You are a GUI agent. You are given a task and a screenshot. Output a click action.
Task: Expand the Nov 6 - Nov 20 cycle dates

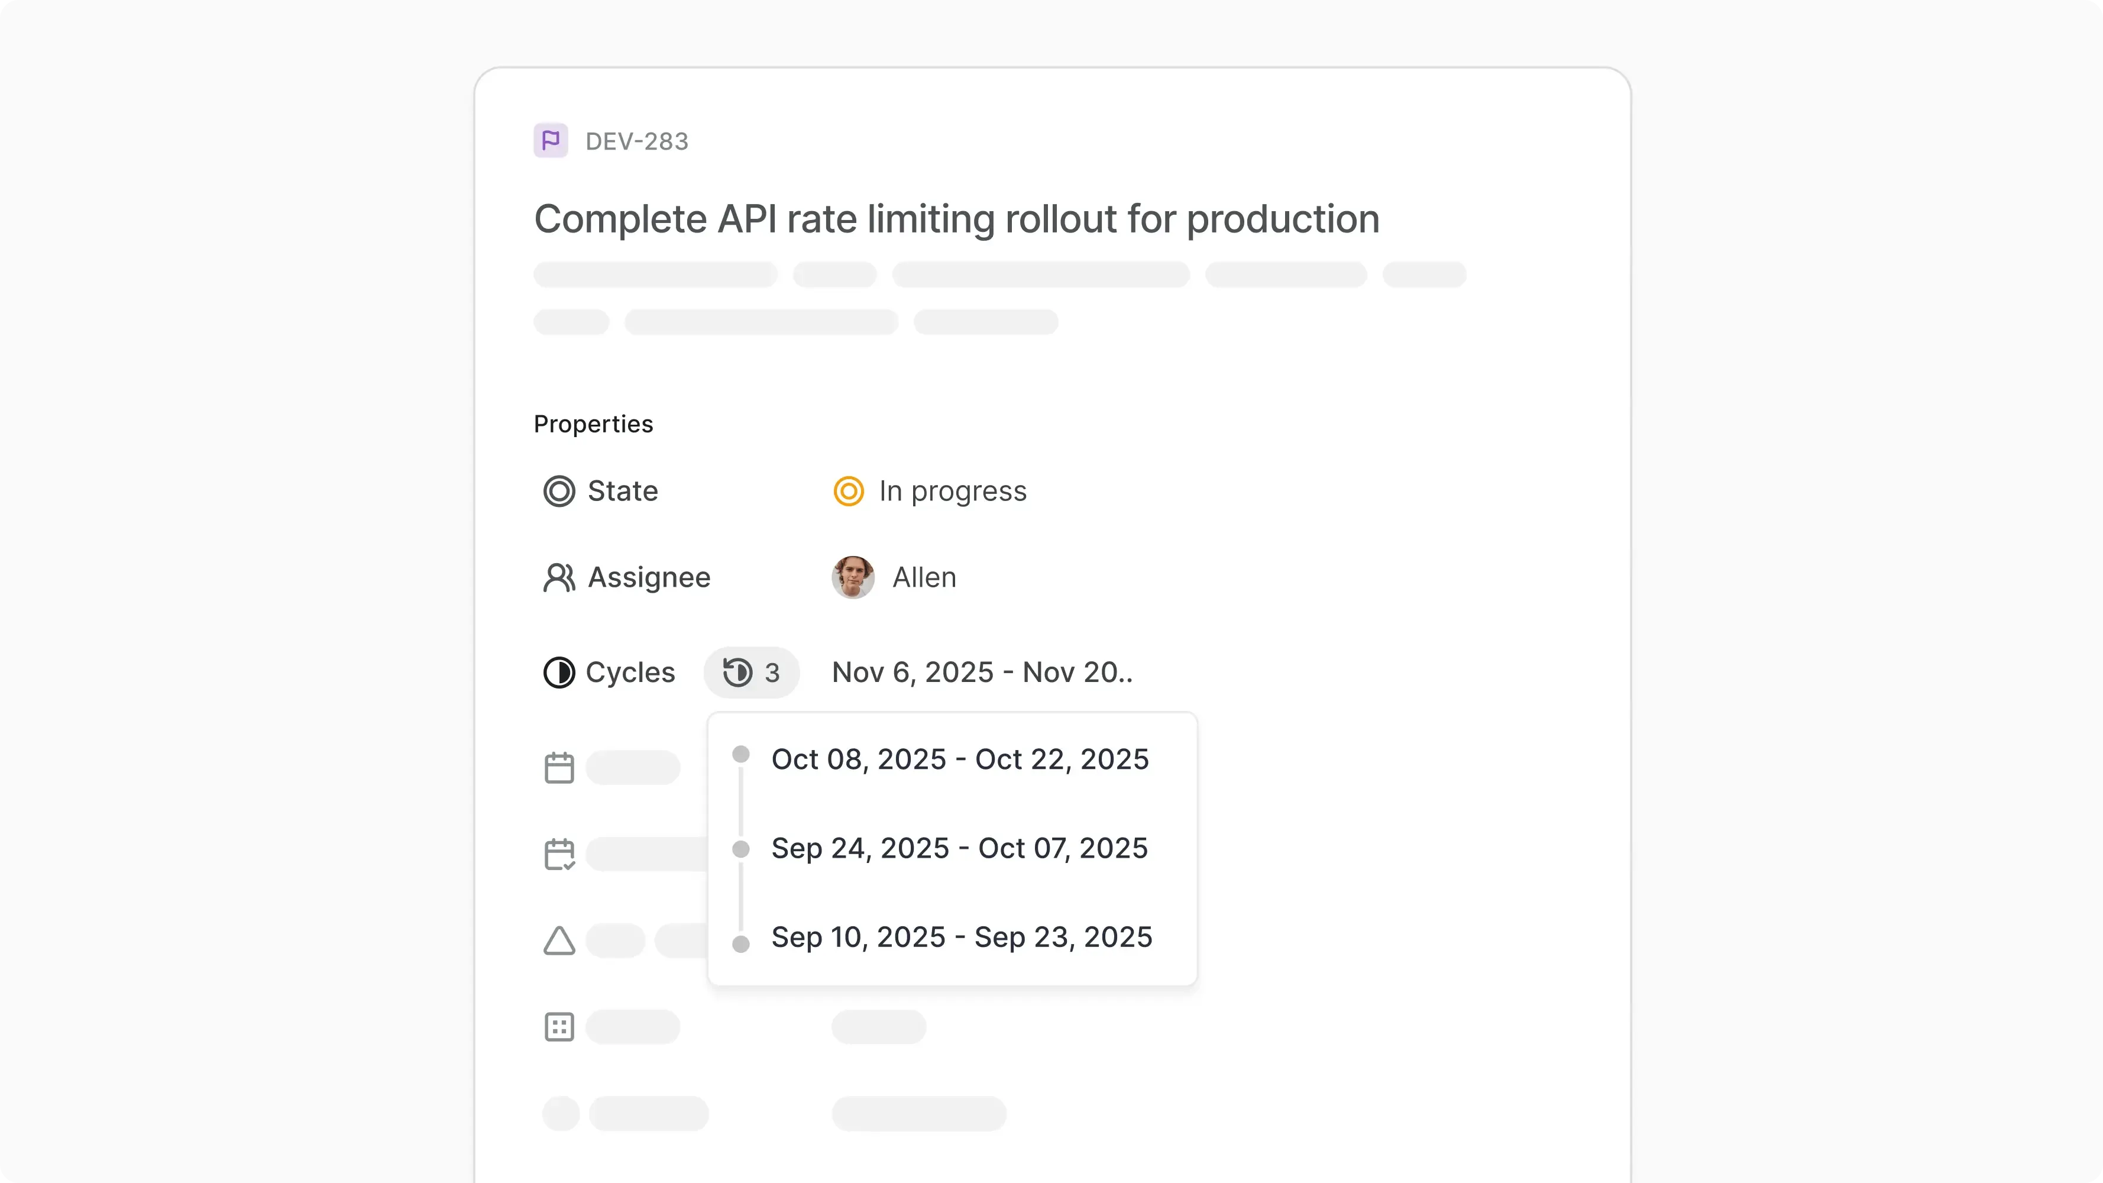click(x=981, y=672)
